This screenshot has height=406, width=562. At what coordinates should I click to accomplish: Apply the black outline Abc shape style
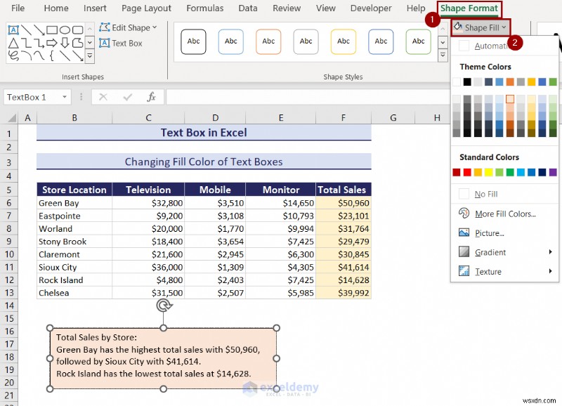coord(193,41)
